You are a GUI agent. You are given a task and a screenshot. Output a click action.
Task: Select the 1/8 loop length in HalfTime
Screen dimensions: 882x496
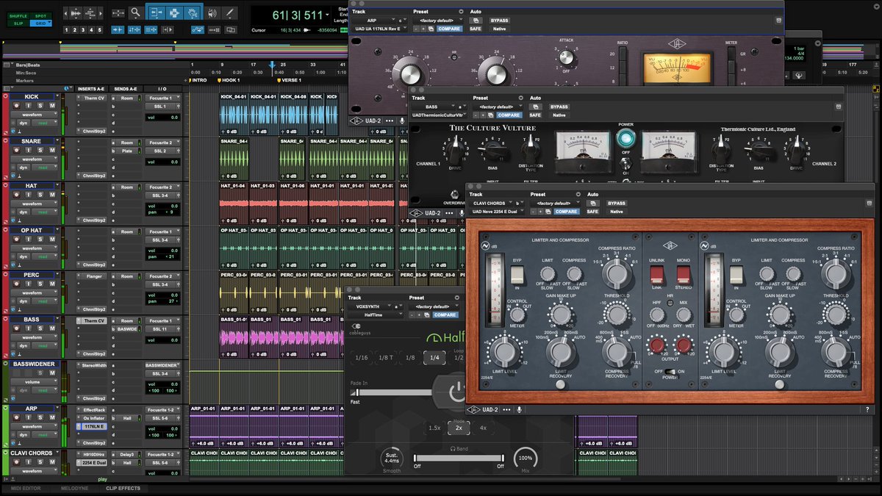[x=410, y=358]
